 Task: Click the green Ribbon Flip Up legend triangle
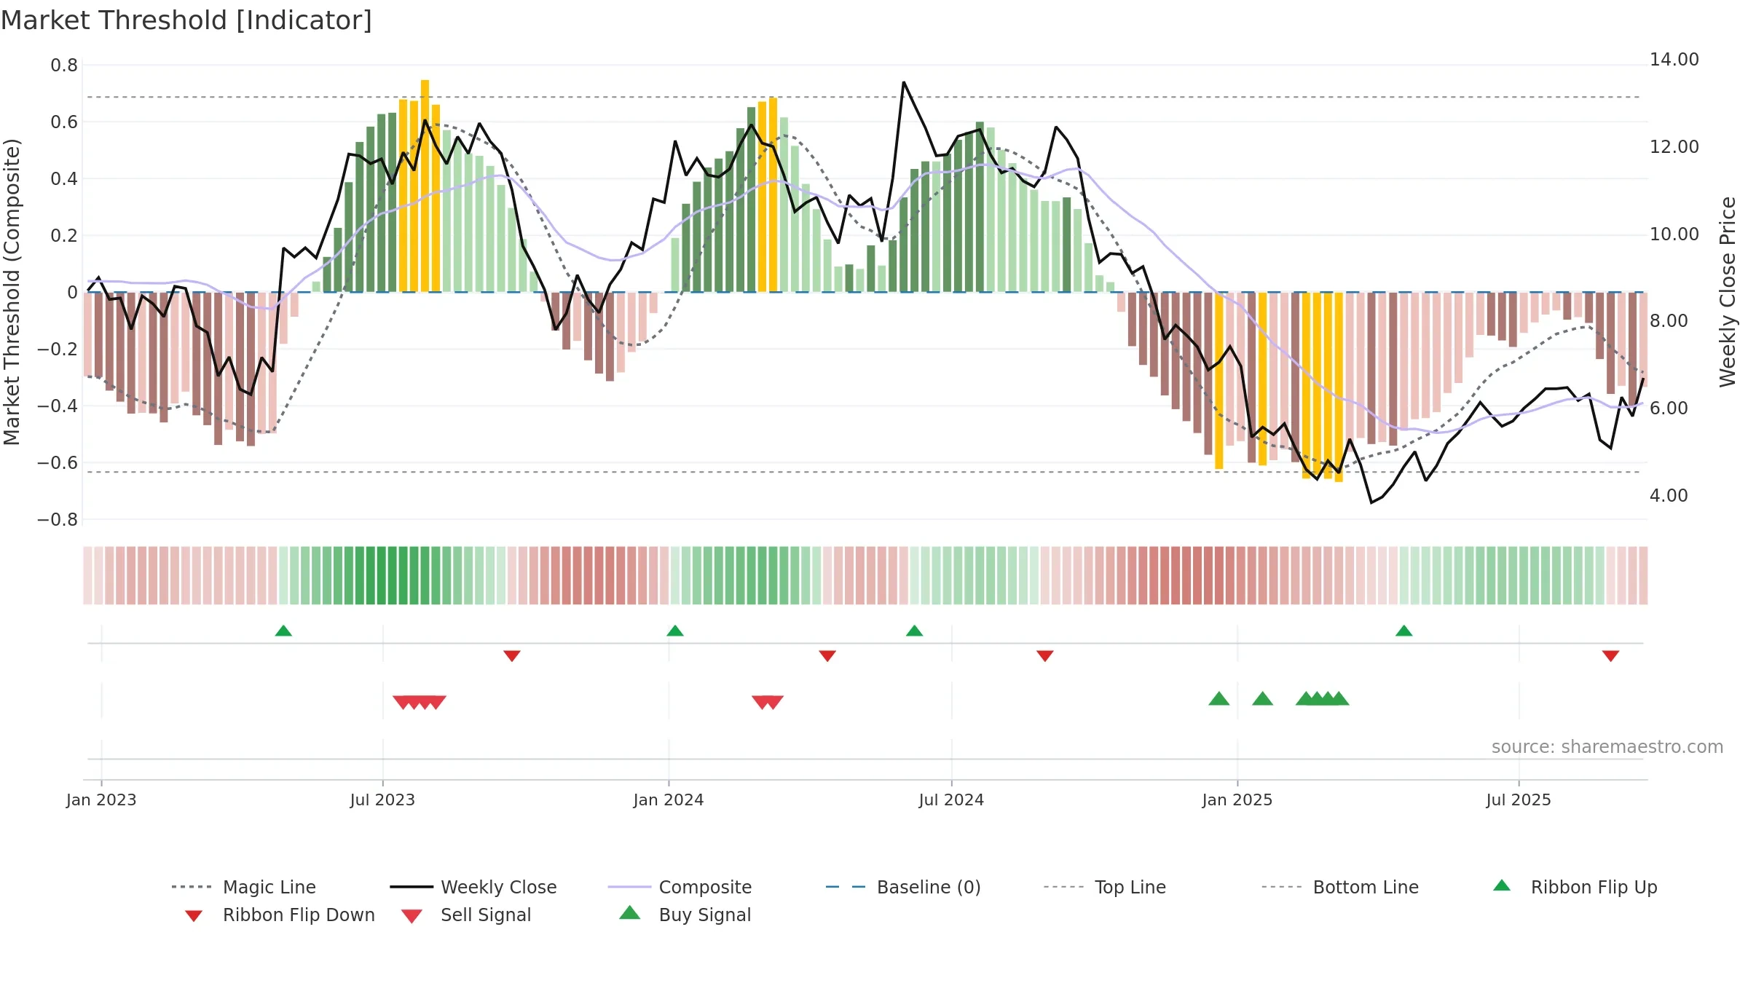pos(1502,885)
